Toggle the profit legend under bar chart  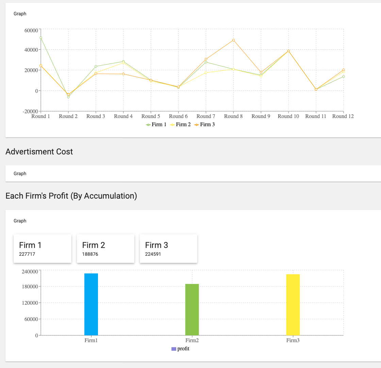tap(180, 349)
